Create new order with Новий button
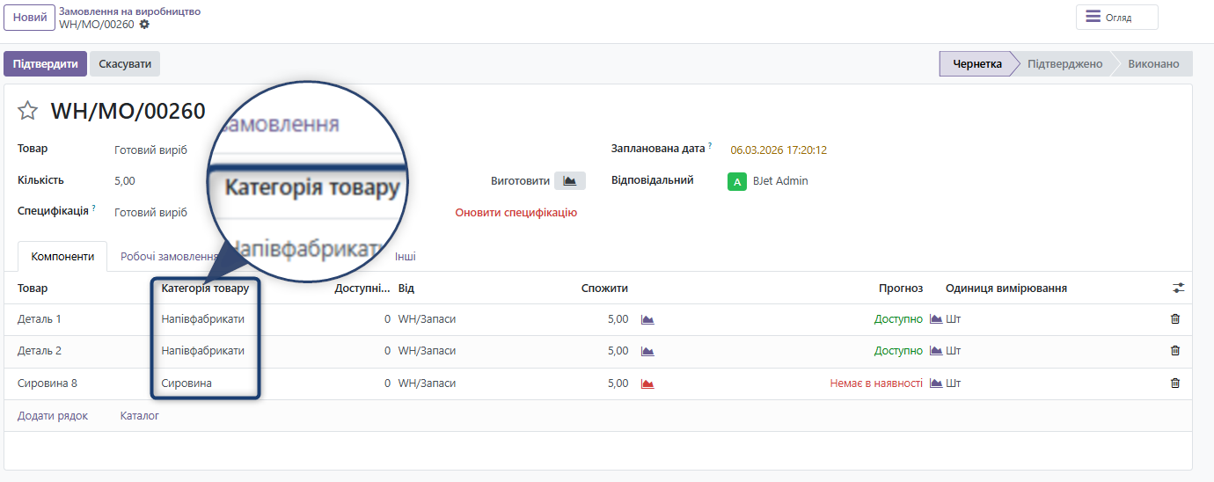 click(x=29, y=18)
